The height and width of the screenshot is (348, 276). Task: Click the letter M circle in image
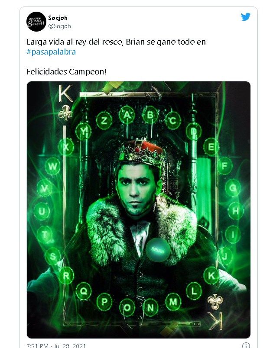[x=173, y=301]
